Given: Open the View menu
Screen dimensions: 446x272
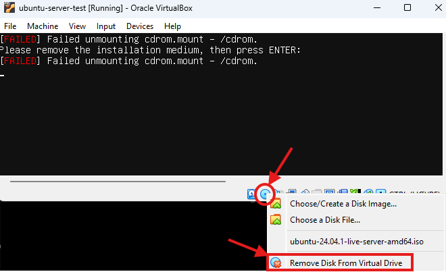Looking at the screenshot, I should [x=77, y=26].
